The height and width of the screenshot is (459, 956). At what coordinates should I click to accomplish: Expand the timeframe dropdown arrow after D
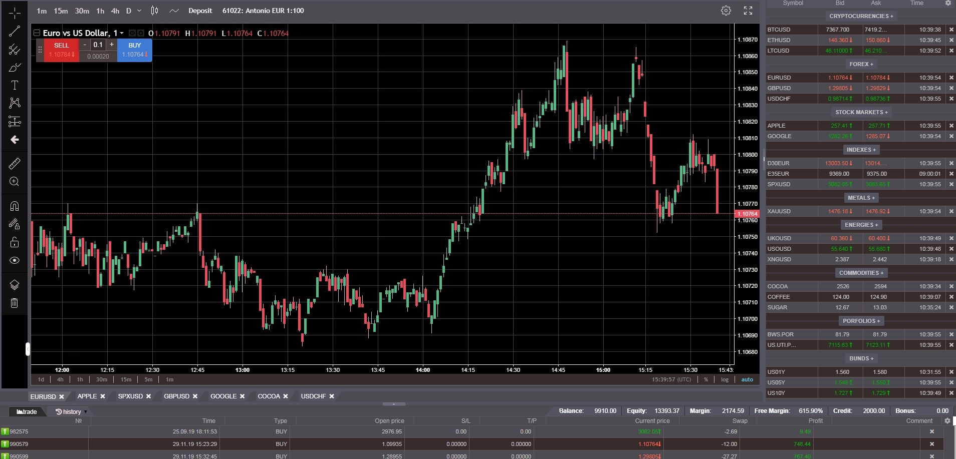[139, 11]
